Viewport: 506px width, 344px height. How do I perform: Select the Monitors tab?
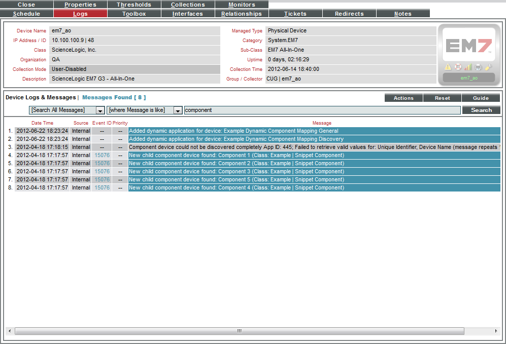(x=242, y=5)
